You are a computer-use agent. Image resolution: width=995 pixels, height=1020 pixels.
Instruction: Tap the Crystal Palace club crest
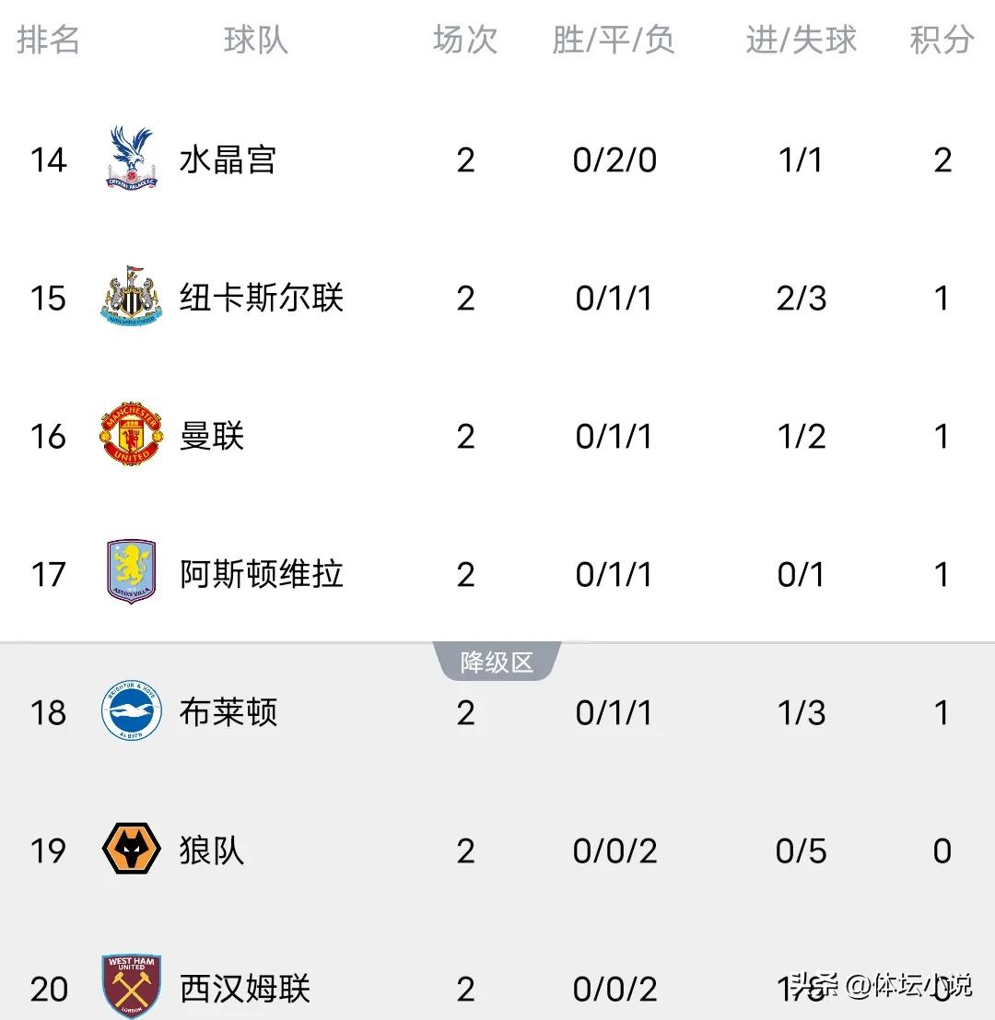tap(132, 158)
